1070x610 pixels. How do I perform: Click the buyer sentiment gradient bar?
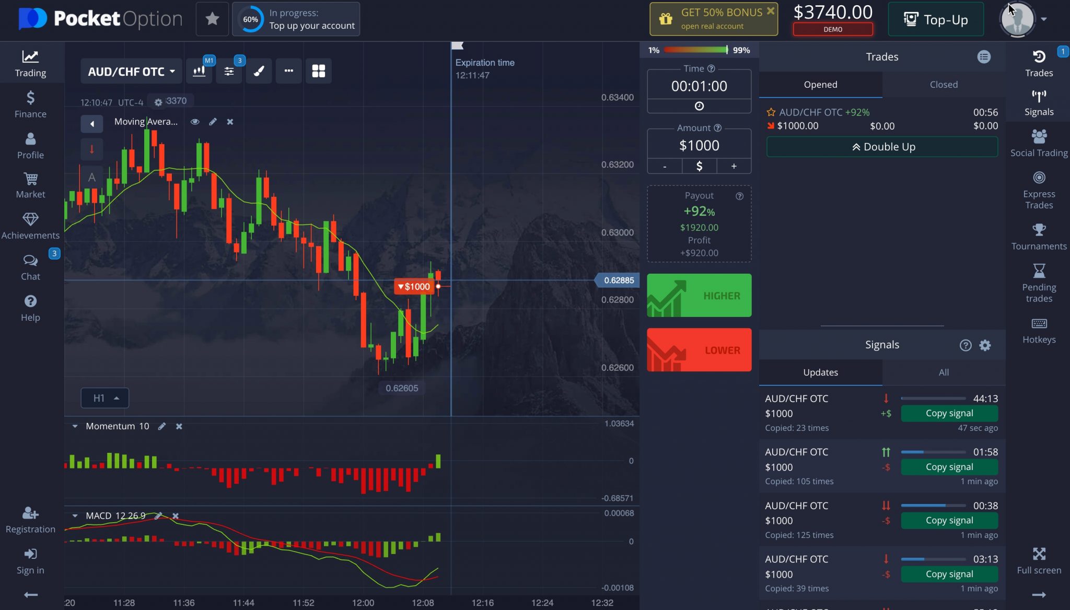(x=695, y=50)
